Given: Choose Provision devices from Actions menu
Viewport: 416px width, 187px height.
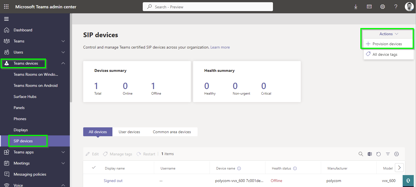Looking at the screenshot, I should [388, 44].
